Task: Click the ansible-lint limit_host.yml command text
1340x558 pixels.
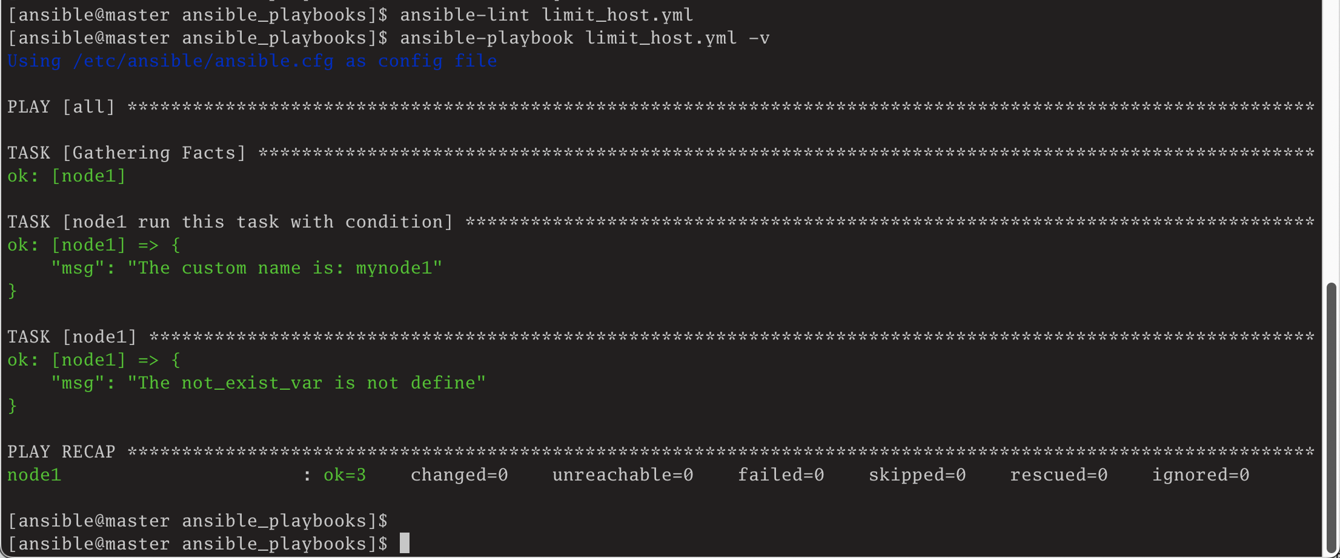Action: [x=546, y=15]
